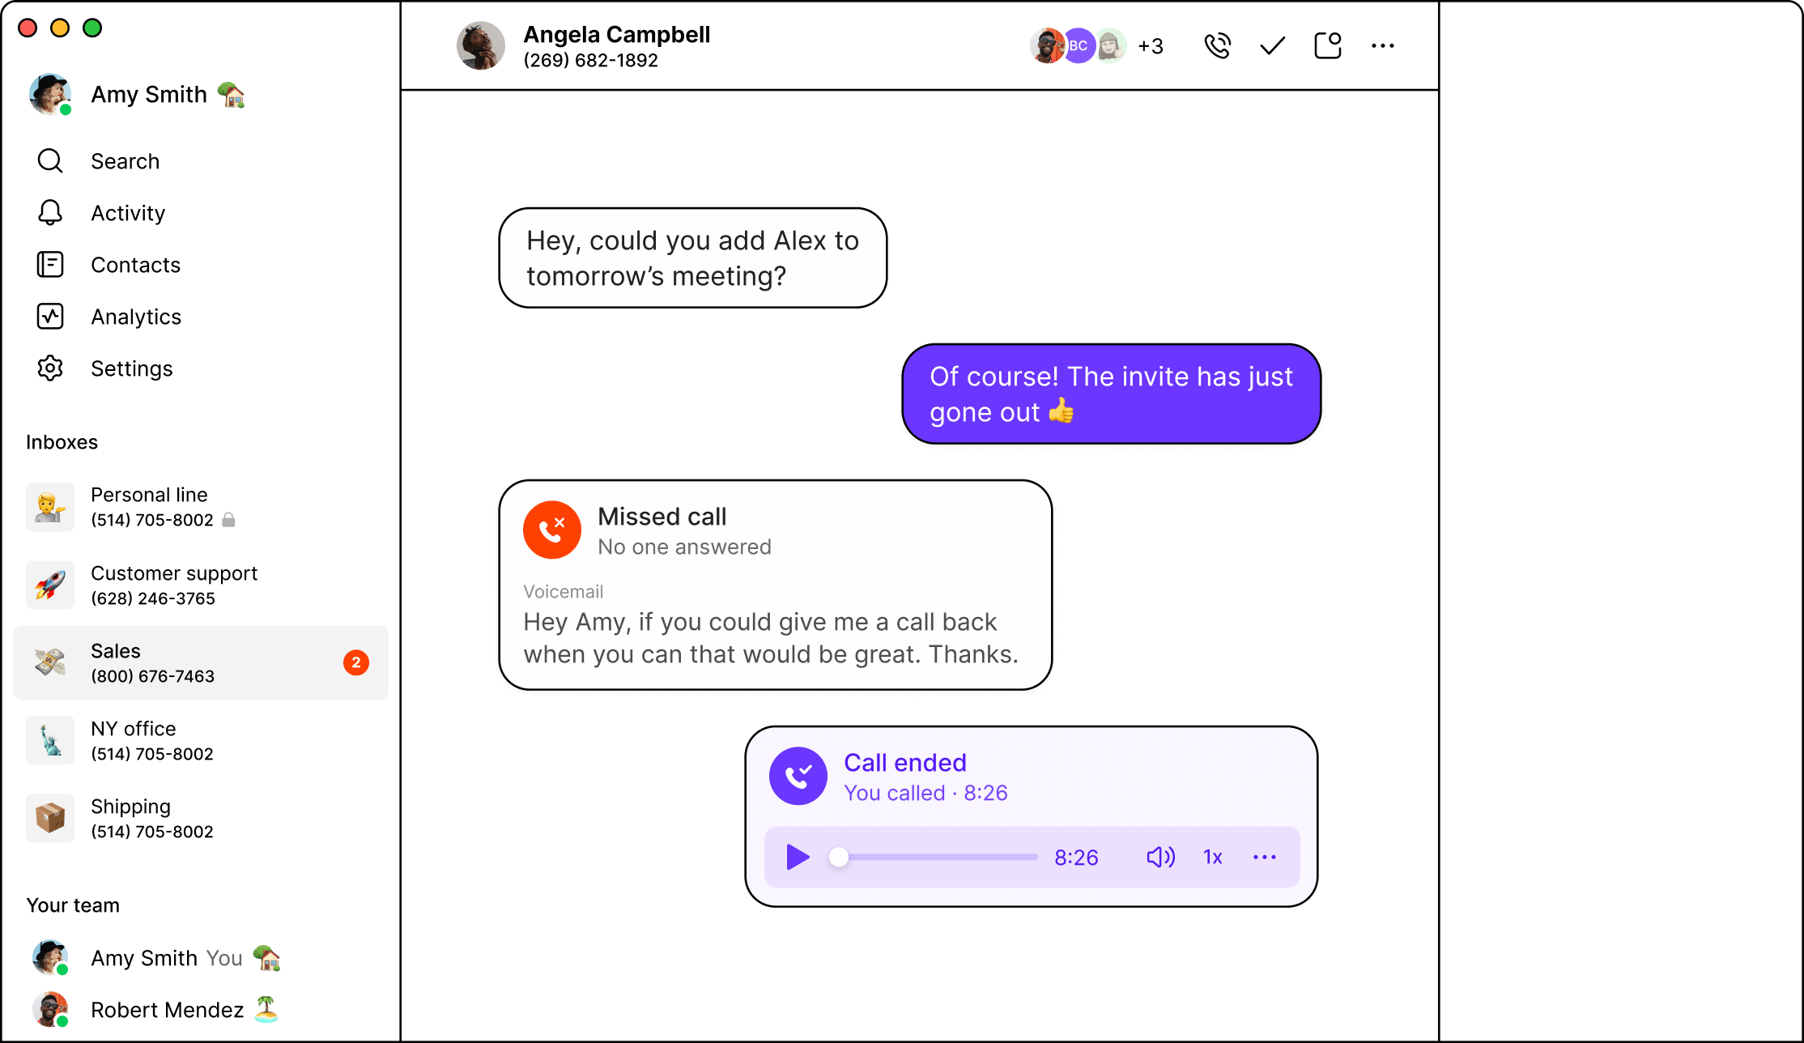This screenshot has height=1043, width=1804.
Task: Click Angela Campbell's avatar in header
Action: (x=481, y=46)
